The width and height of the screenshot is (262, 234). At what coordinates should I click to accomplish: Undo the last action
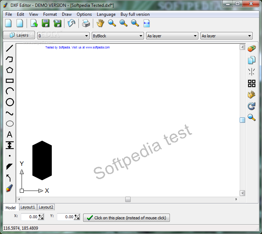(x=72, y=23)
